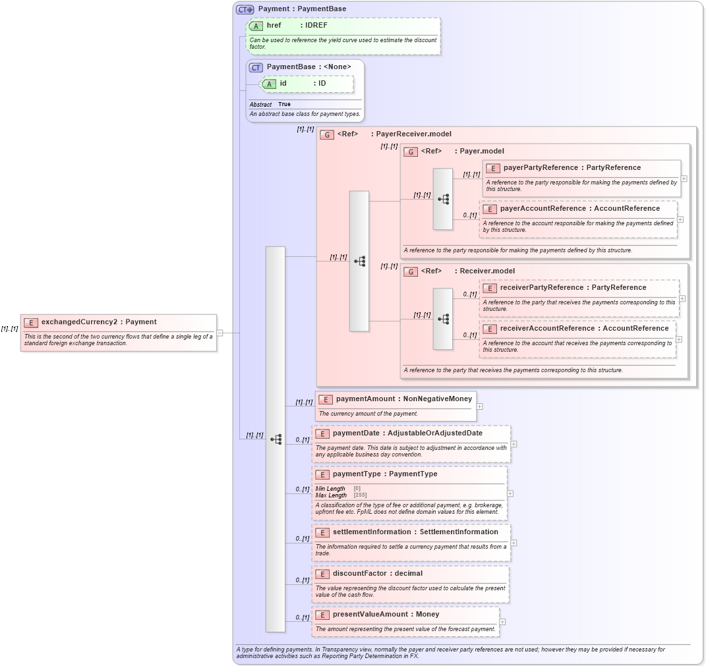Toggle expansion of paymentAmount : NonNegativeMoney
The image size is (706, 666).
(x=479, y=406)
